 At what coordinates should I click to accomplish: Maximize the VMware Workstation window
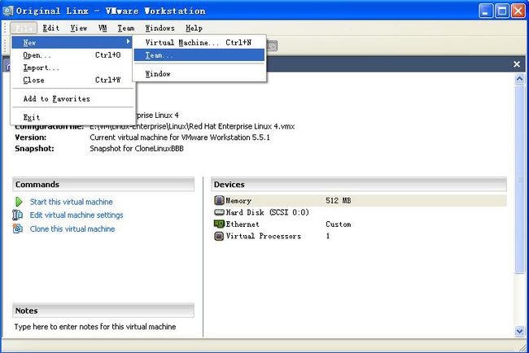click(501, 11)
